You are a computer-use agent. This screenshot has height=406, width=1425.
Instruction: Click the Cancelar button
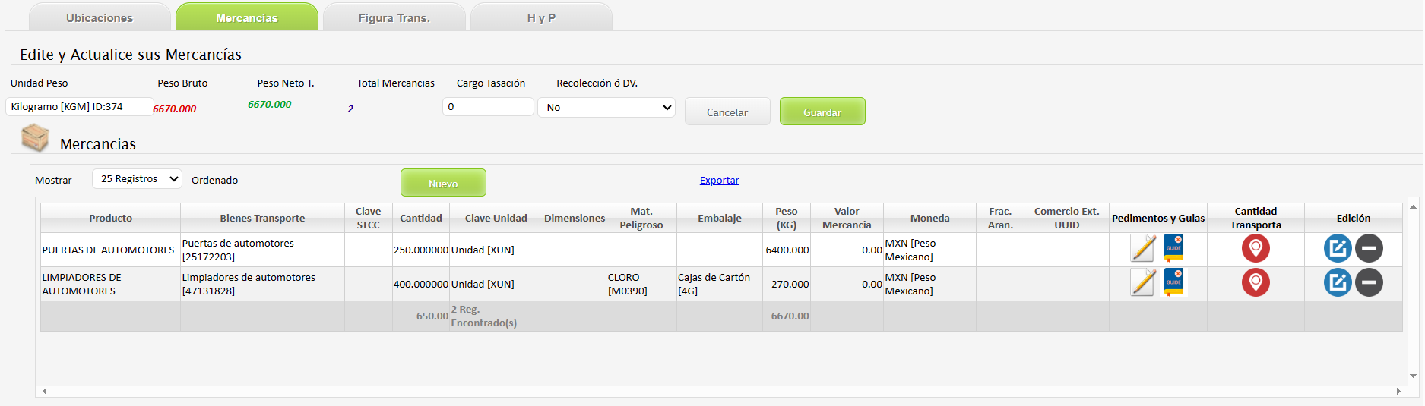coord(727,112)
